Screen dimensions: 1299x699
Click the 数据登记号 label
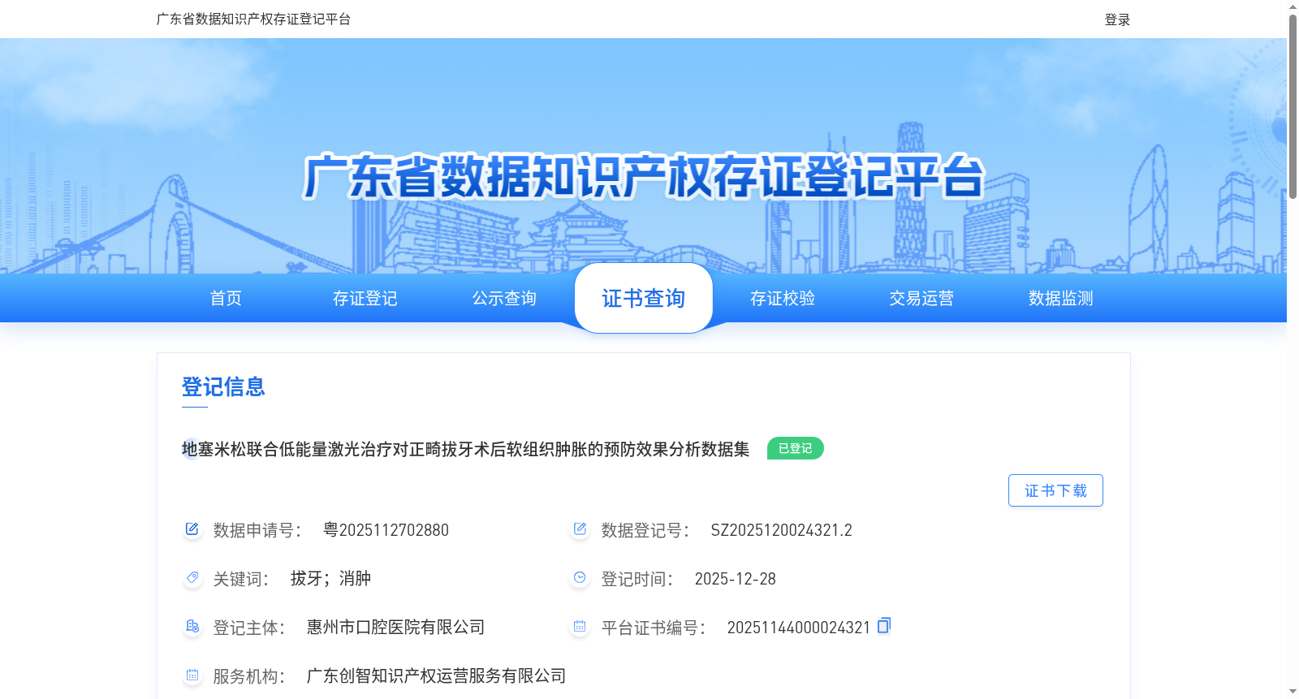click(x=645, y=530)
